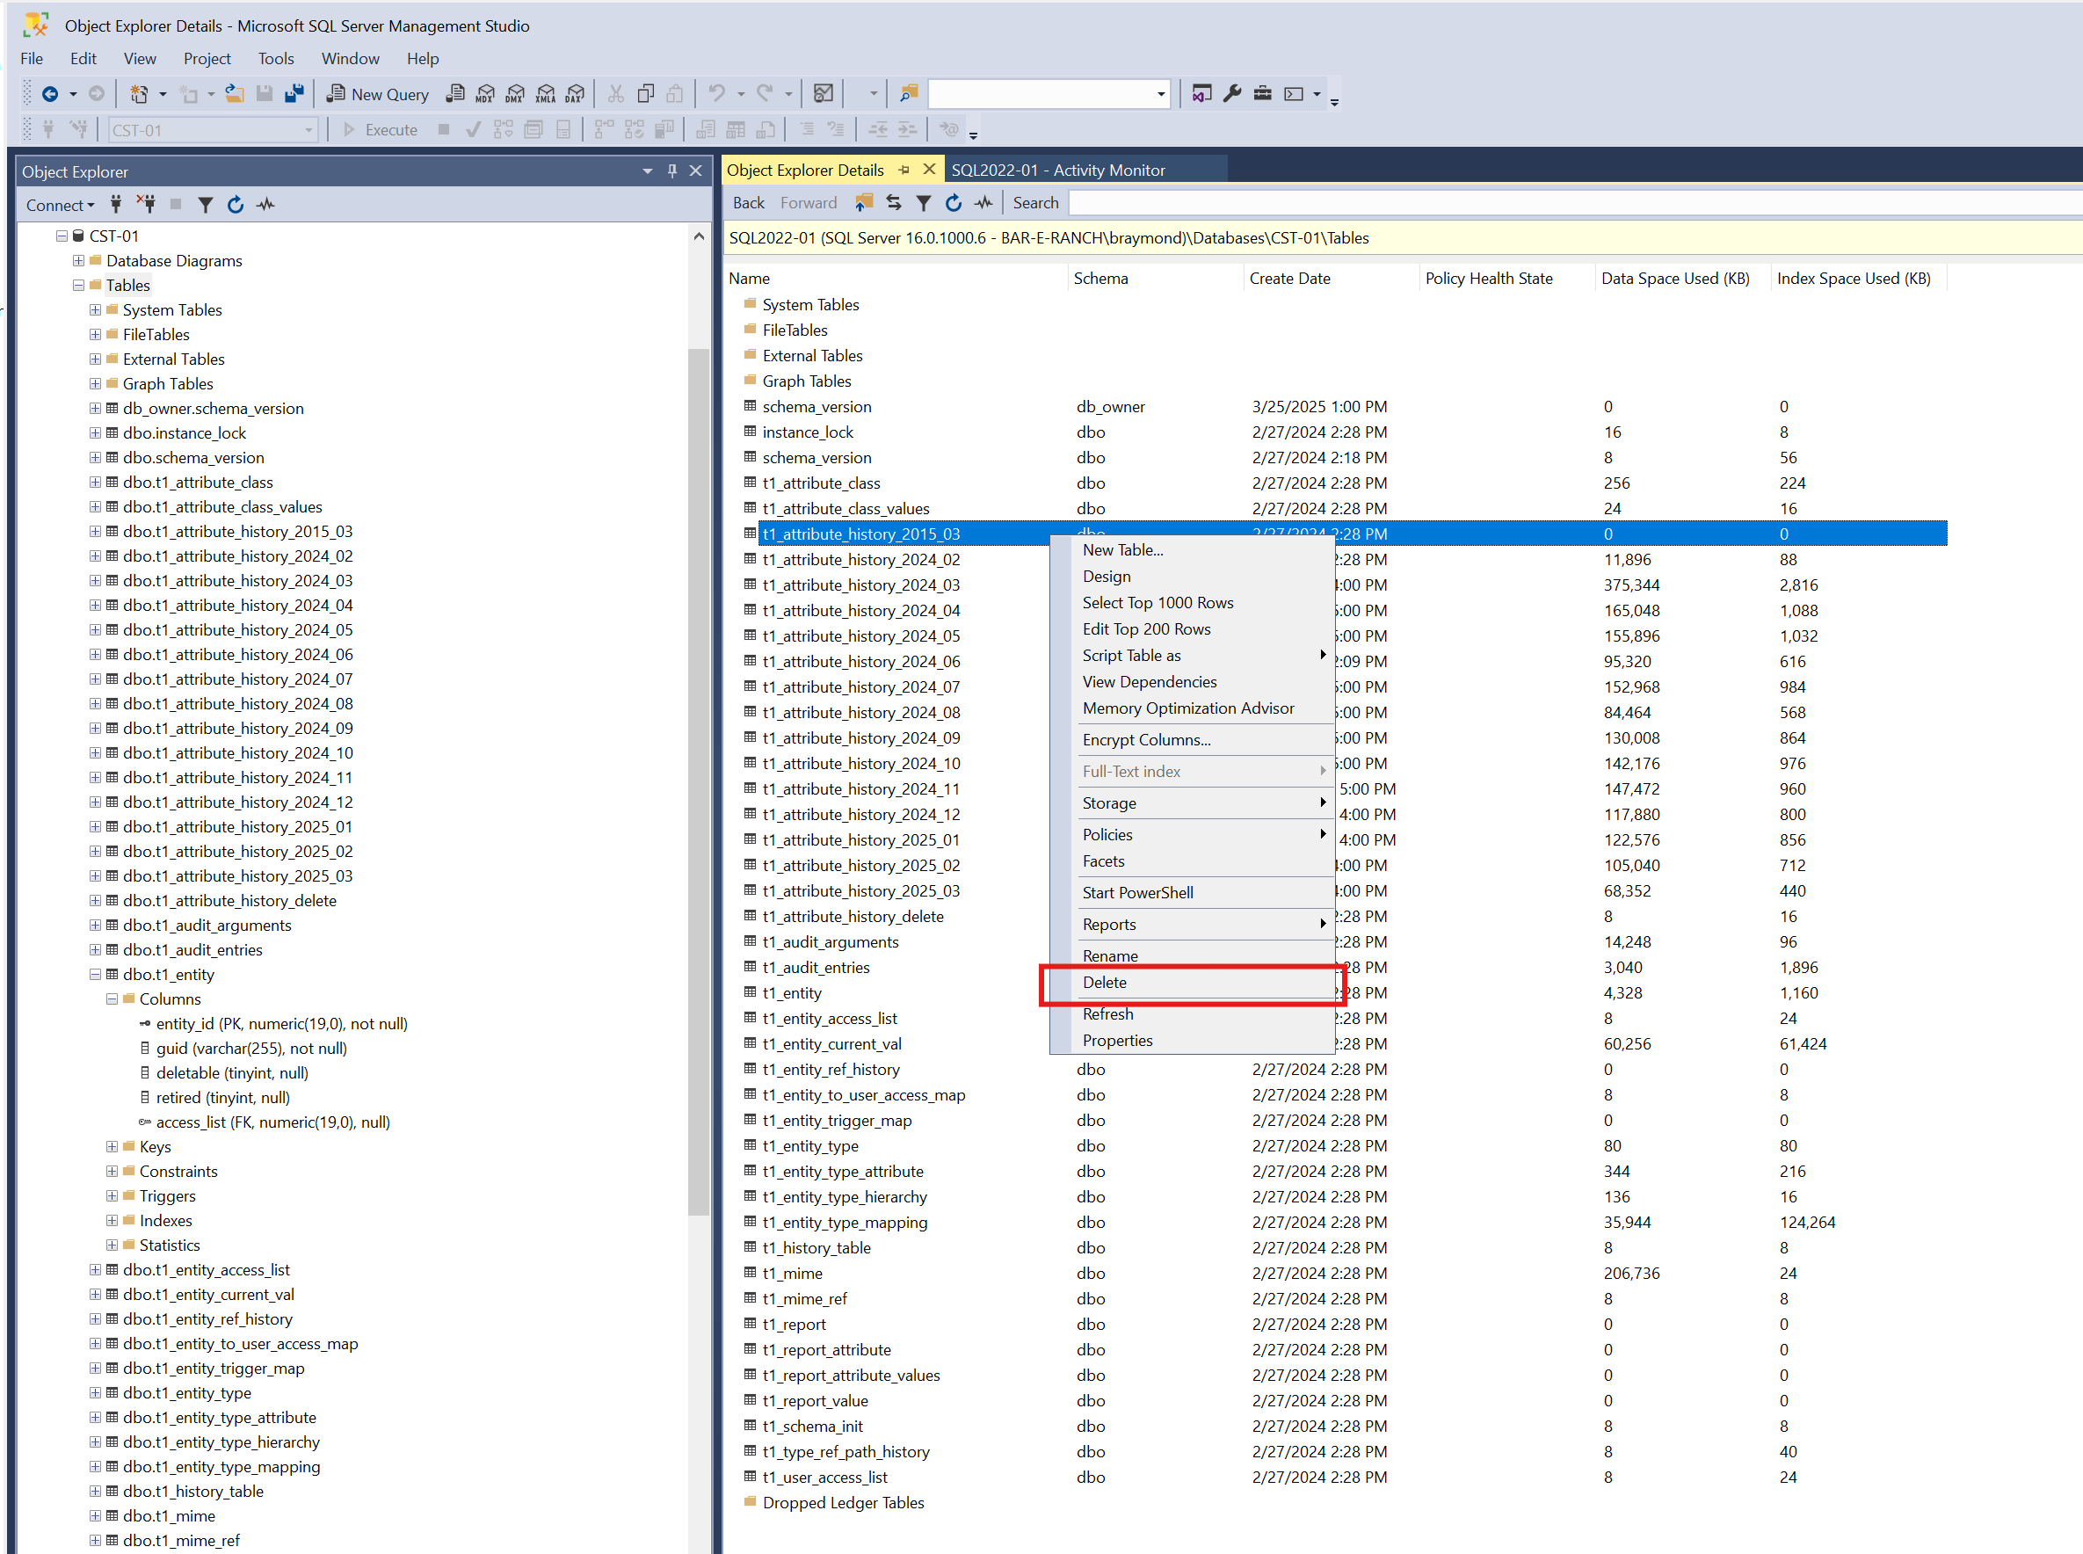Toggle the pin on Object Explorer Details tab

[904, 171]
